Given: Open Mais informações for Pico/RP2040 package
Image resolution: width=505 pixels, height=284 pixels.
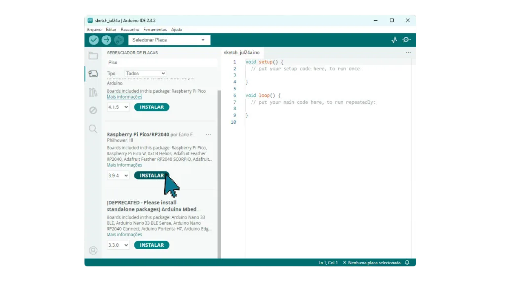Looking at the screenshot, I should (124, 165).
